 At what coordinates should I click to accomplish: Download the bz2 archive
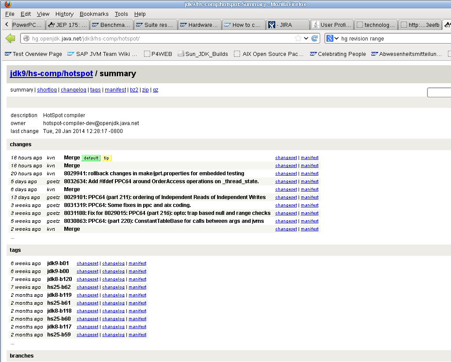click(x=134, y=90)
